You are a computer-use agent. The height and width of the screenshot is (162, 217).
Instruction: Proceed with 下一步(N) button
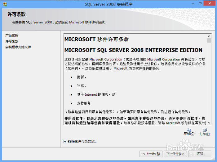click(x=175, y=154)
